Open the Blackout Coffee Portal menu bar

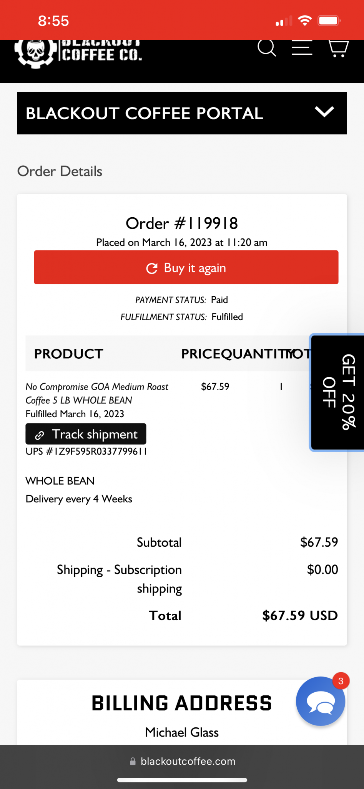coord(182,113)
